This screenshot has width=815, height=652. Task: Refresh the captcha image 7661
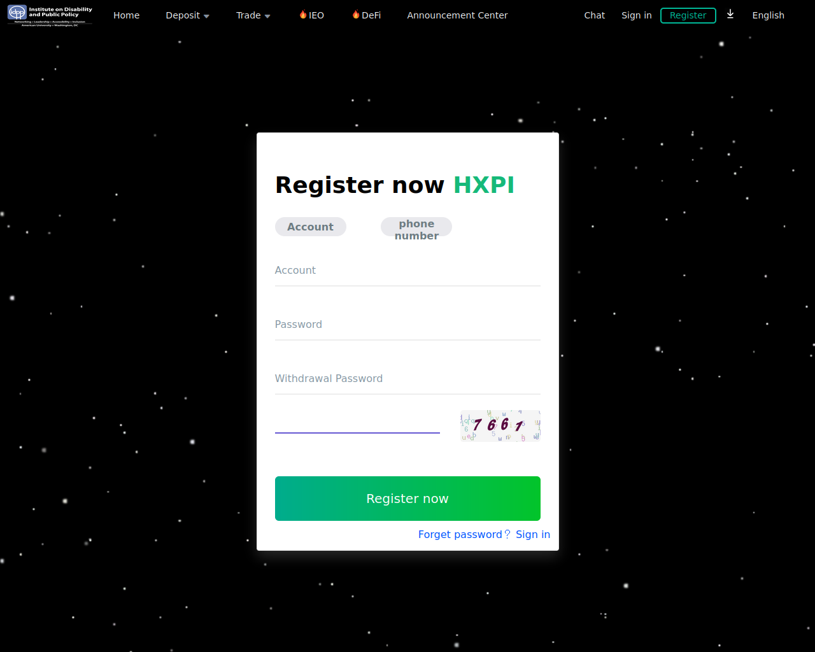tap(500, 426)
